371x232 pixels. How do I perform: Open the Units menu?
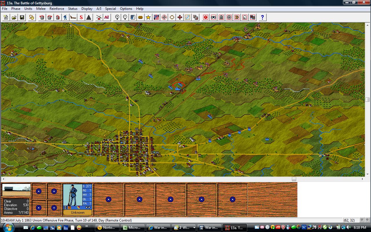28,9
